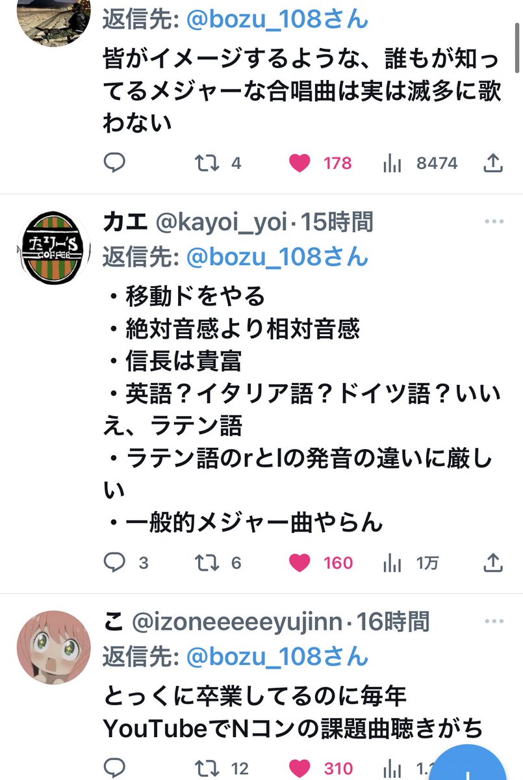Open more options for カエ's tweet
The image size is (523, 780).
tap(494, 222)
